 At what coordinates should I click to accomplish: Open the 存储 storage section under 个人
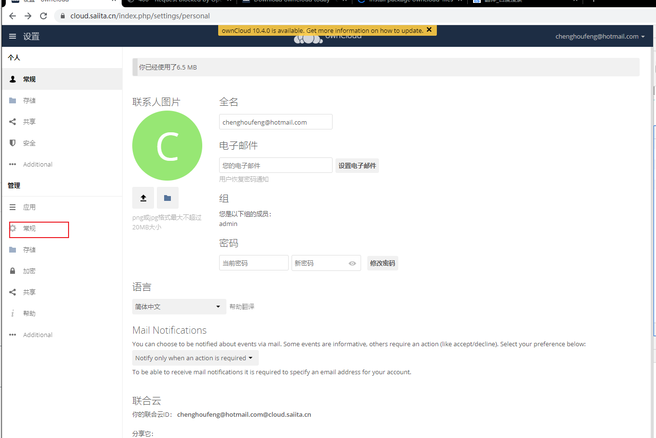coord(29,100)
